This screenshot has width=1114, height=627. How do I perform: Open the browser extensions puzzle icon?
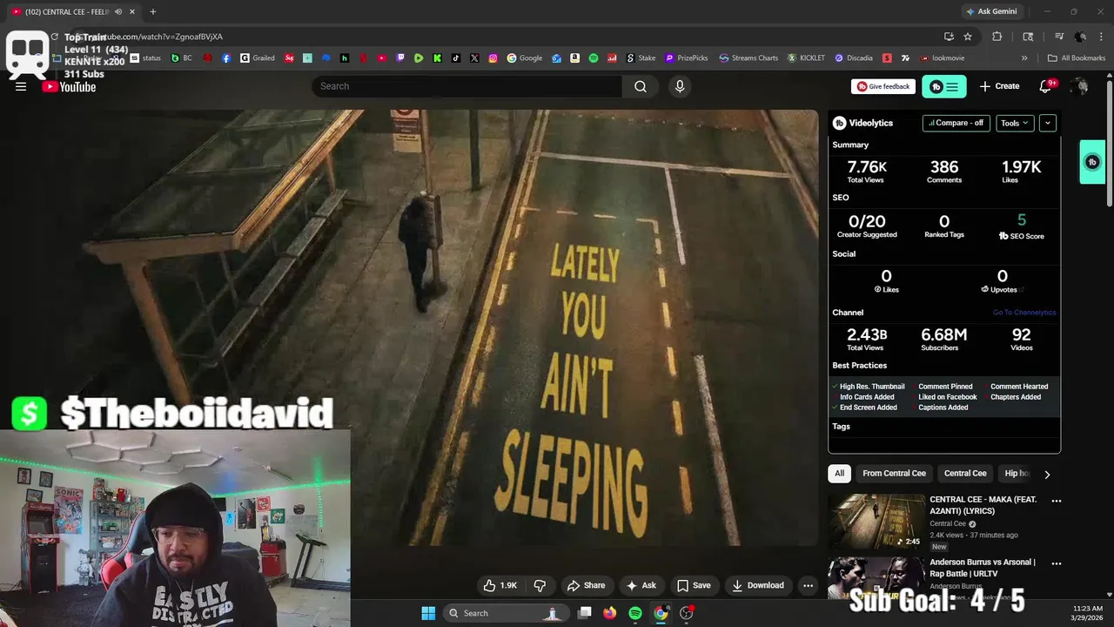tap(997, 37)
